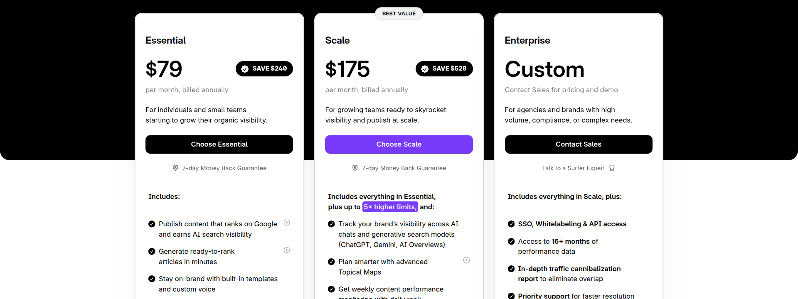Screen dimensions: 798x299
Task: Play the demo next to advanced Topical Maps
Action: coord(466,260)
